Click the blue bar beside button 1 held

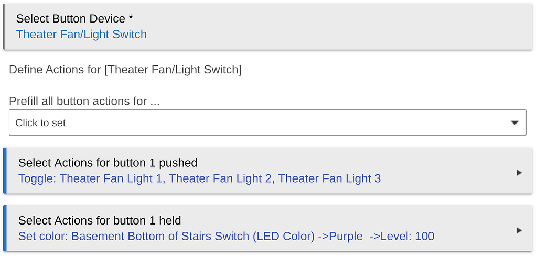[5, 228]
